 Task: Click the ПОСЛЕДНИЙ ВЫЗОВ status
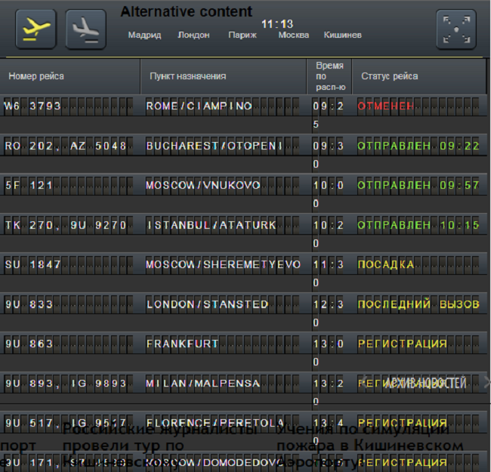(x=418, y=304)
